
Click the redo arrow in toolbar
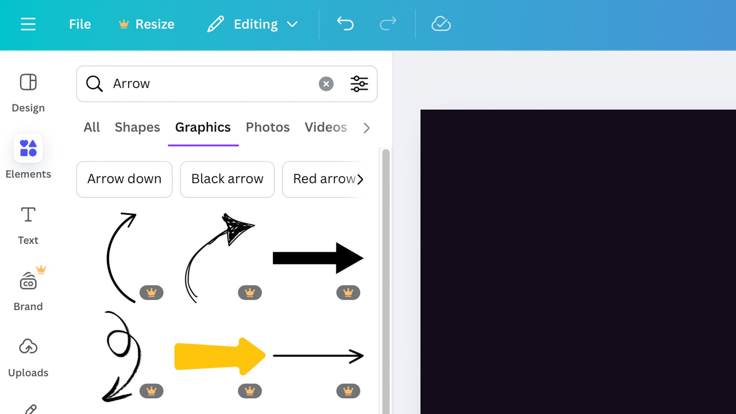tap(388, 24)
